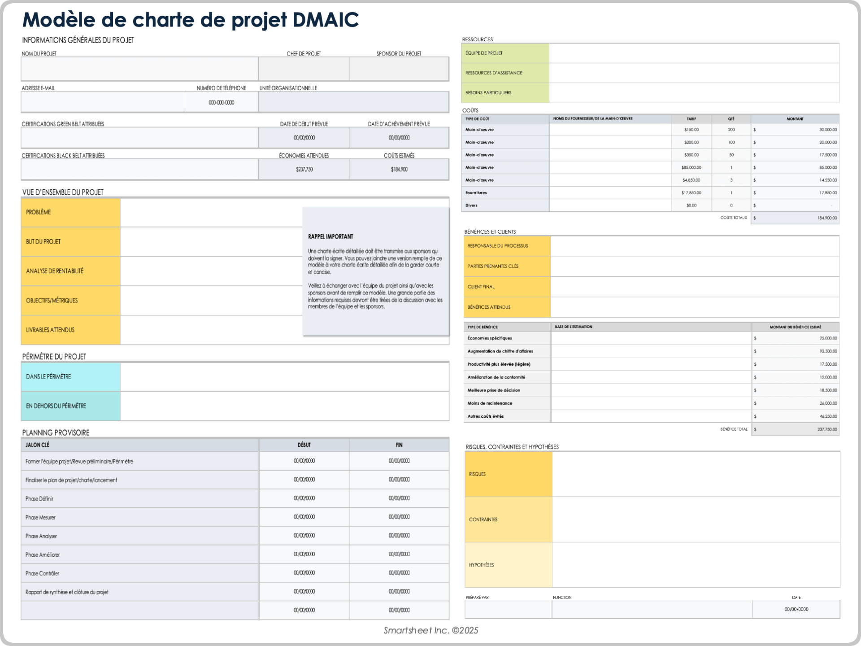Click the RAPPEL IMPORTANT heading

point(330,236)
